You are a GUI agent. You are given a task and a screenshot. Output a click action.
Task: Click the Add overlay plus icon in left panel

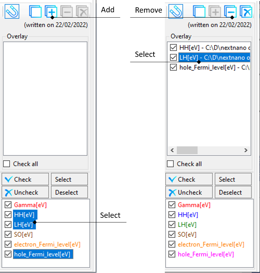pyautogui.click(x=51, y=12)
